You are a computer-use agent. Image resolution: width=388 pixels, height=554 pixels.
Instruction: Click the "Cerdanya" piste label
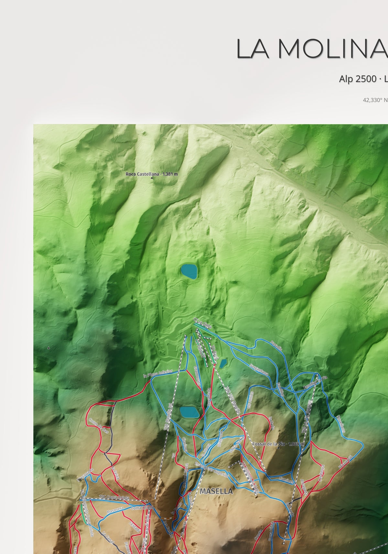pos(321,473)
